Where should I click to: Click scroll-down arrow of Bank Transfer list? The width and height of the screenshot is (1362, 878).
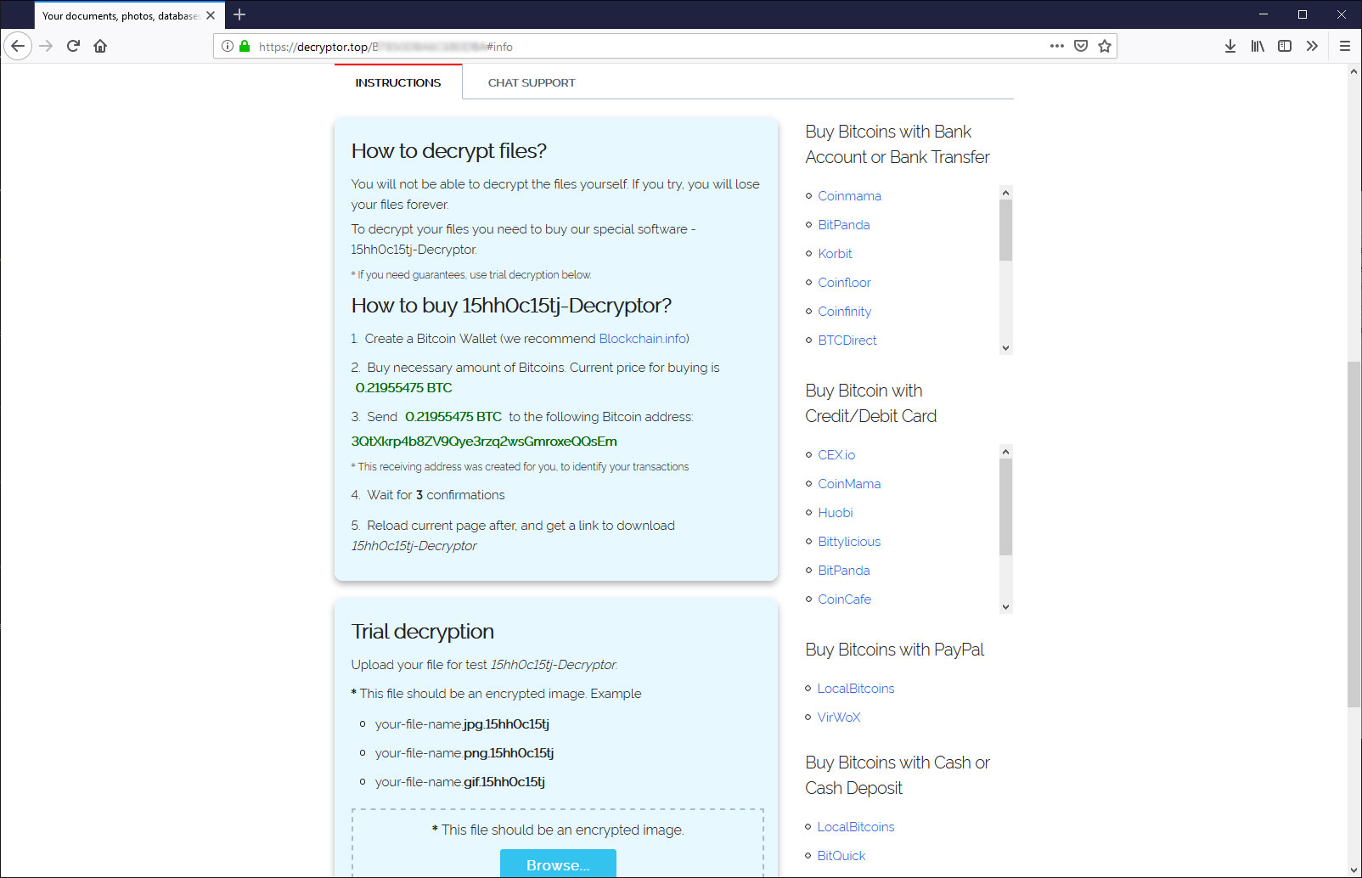[1005, 347]
